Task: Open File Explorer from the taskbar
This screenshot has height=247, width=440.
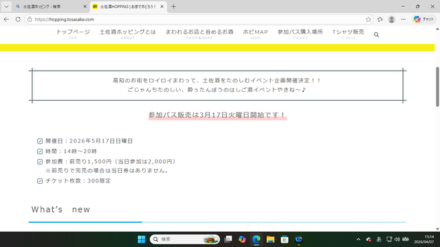Action: tap(270, 239)
